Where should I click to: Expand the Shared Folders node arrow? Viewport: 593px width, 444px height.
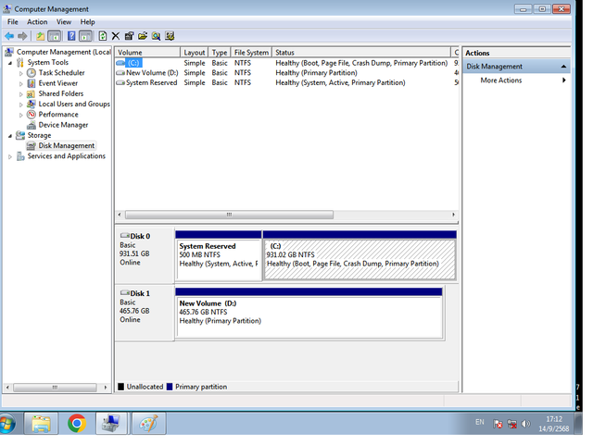pyautogui.click(x=21, y=94)
